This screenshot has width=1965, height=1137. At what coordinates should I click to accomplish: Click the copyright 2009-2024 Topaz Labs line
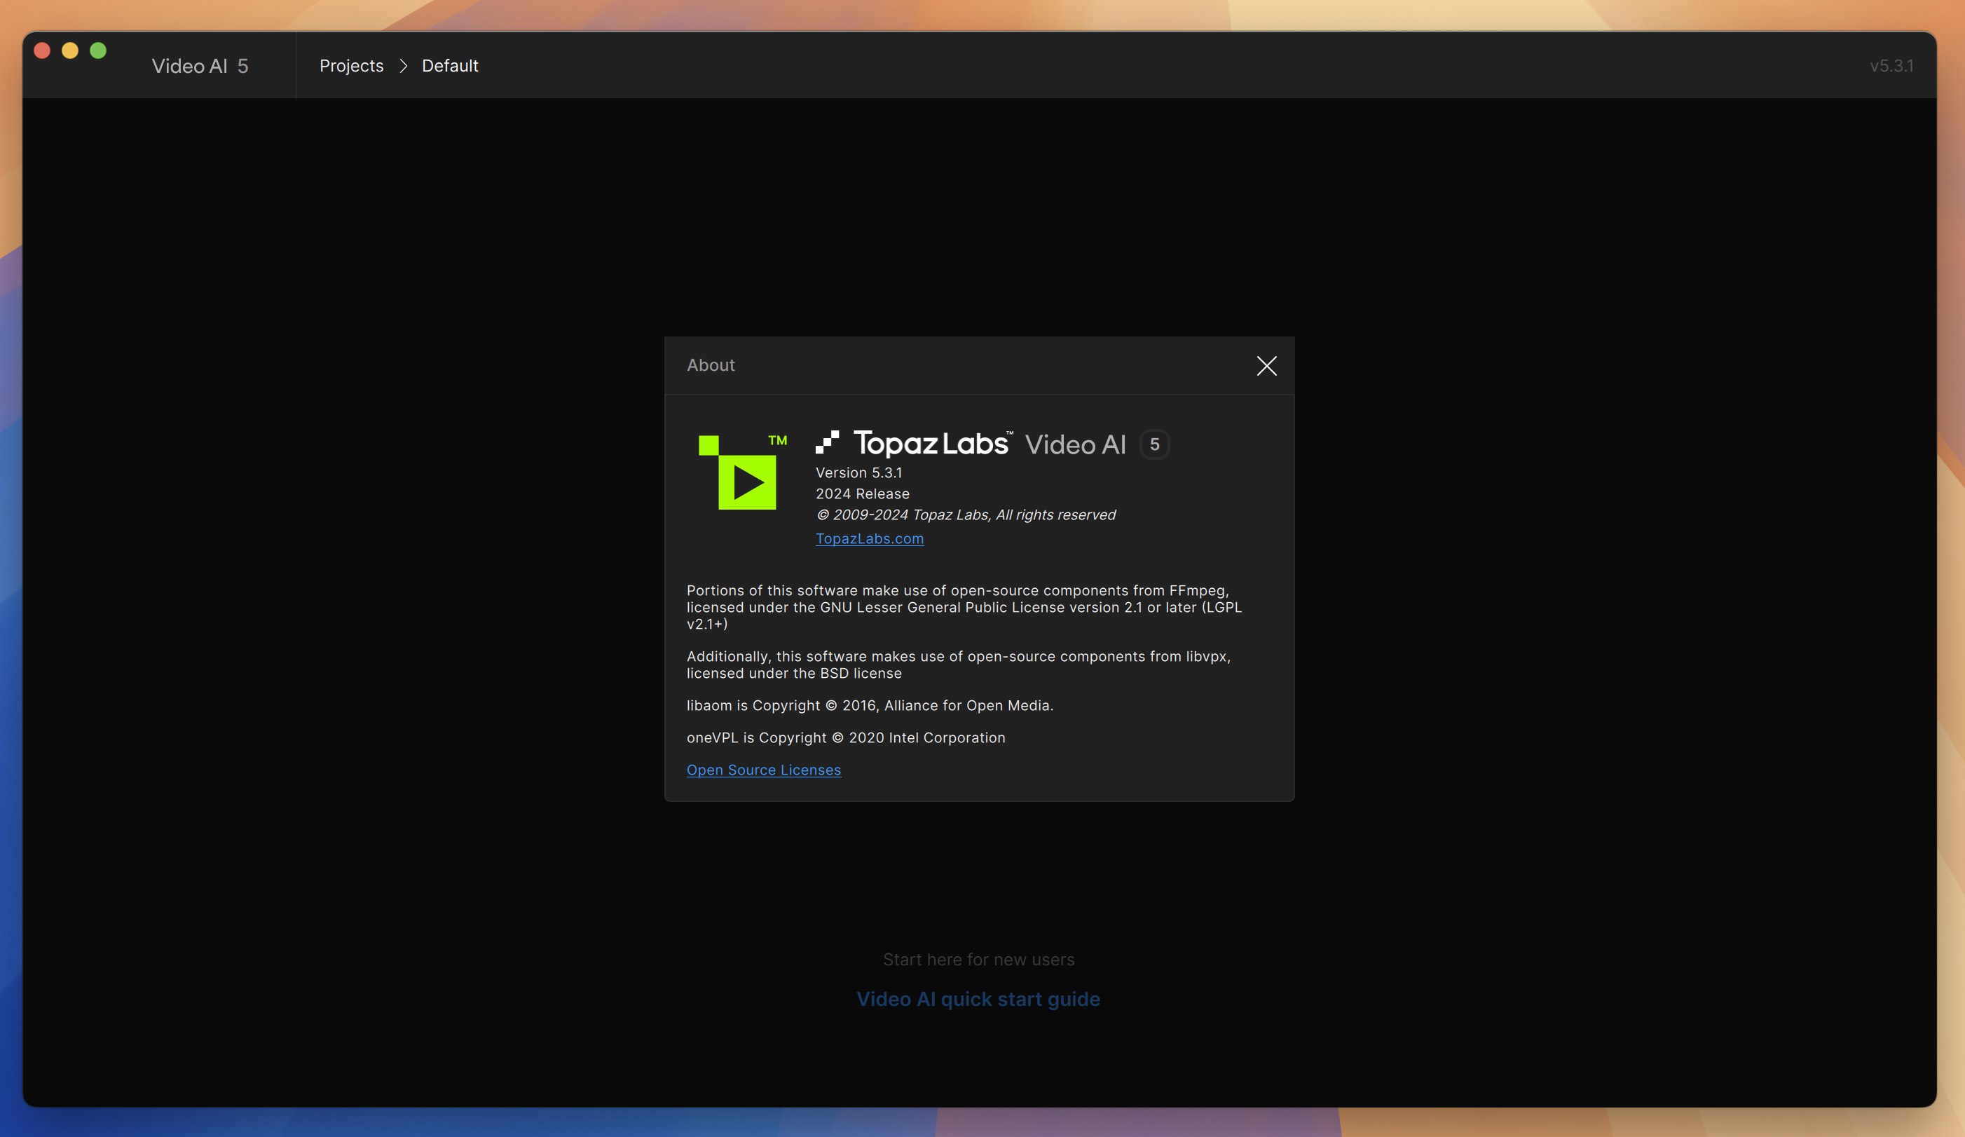[966, 515]
